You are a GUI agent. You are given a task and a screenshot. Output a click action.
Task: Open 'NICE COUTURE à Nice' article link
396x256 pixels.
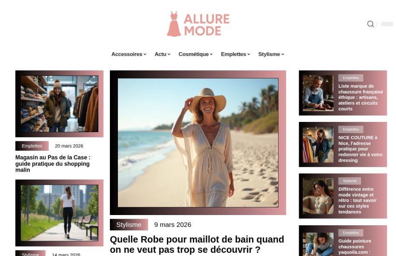(361, 149)
